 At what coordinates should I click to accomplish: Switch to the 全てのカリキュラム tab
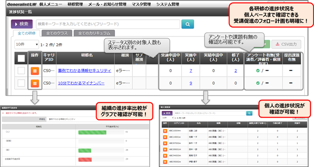(94, 33)
